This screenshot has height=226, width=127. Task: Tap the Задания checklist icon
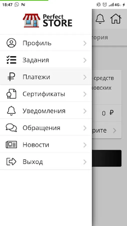(x=11, y=60)
